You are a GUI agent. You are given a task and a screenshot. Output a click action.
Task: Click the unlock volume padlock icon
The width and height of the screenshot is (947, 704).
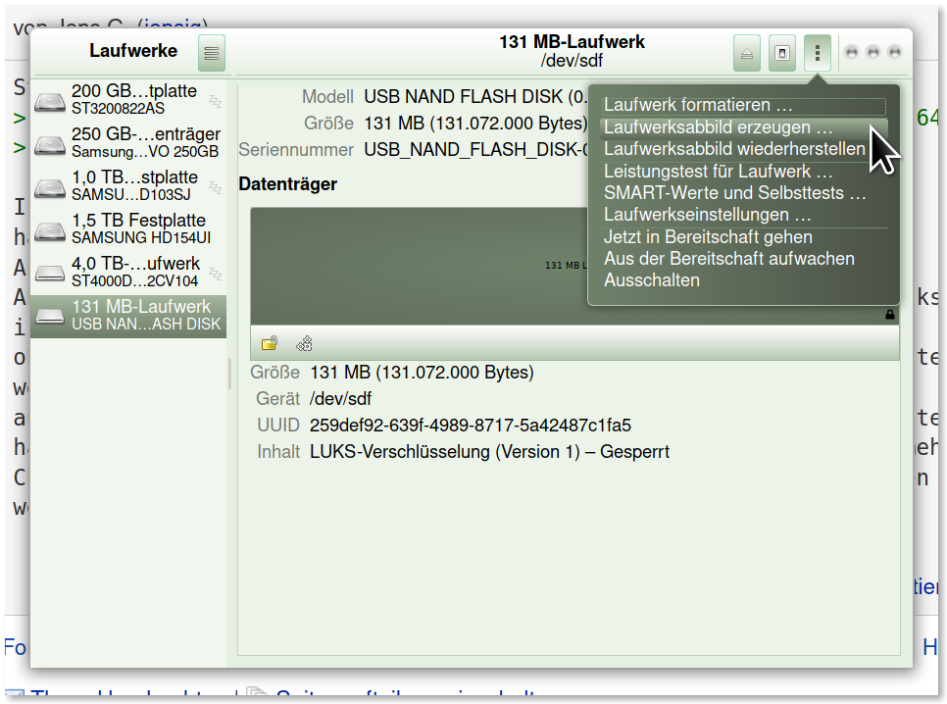[270, 344]
